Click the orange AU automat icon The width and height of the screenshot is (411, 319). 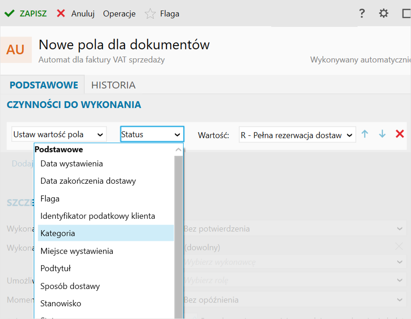[x=16, y=50]
